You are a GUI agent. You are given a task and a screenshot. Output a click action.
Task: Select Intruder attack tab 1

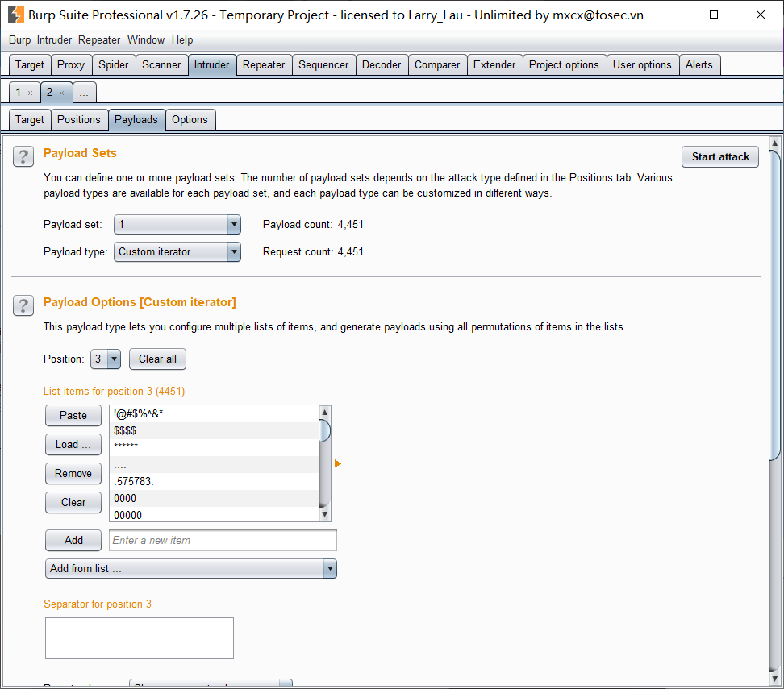(19, 93)
